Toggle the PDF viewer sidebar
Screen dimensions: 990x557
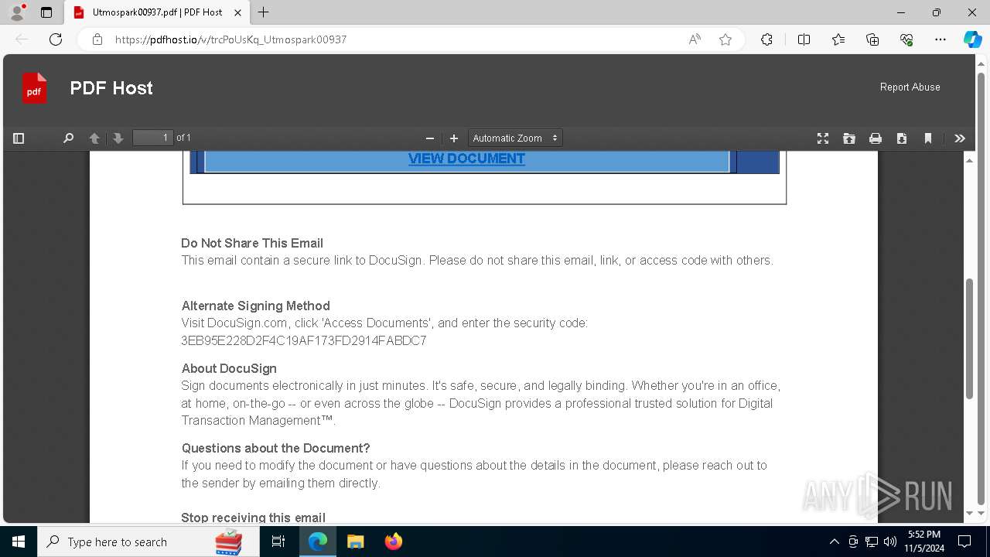[19, 138]
